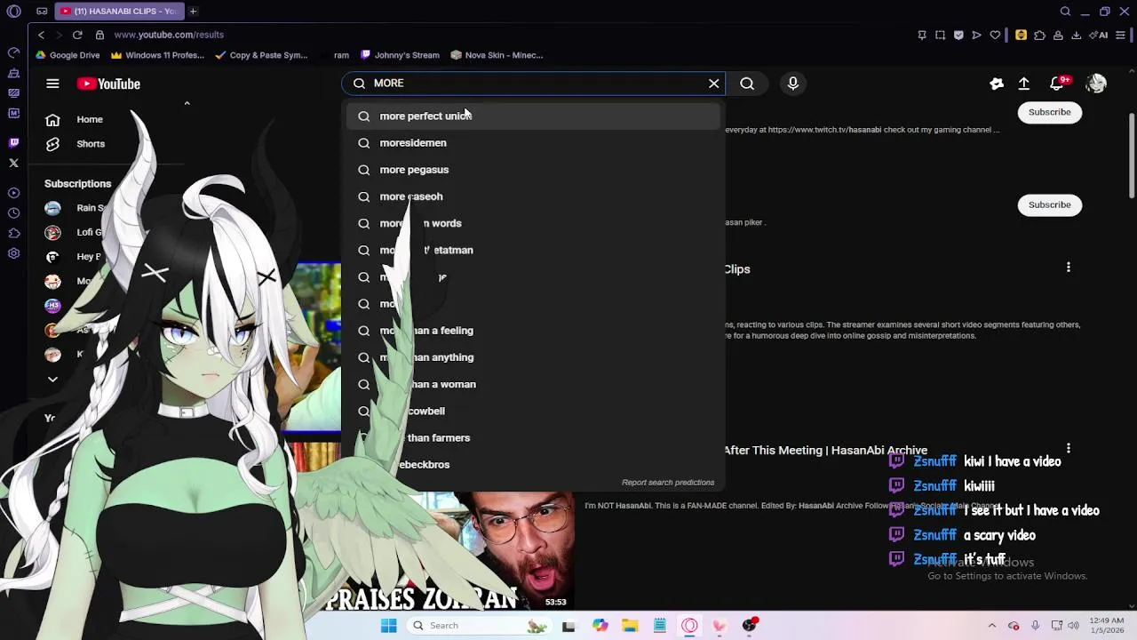This screenshot has width=1137, height=640.
Task: Open the X icon in Opera sidebar
Action: click(13, 163)
